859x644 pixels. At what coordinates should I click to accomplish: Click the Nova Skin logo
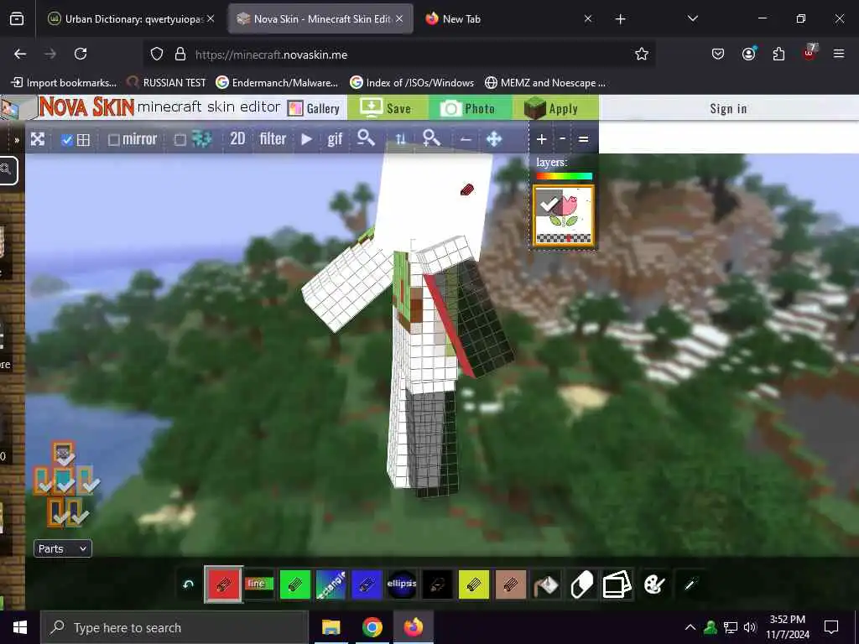tap(86, 106)
